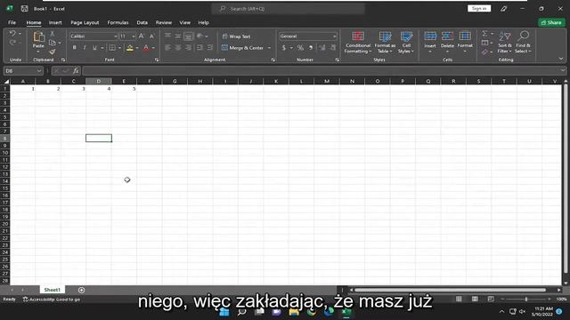Click the Increase Decimal icon

tap(322, 48)
